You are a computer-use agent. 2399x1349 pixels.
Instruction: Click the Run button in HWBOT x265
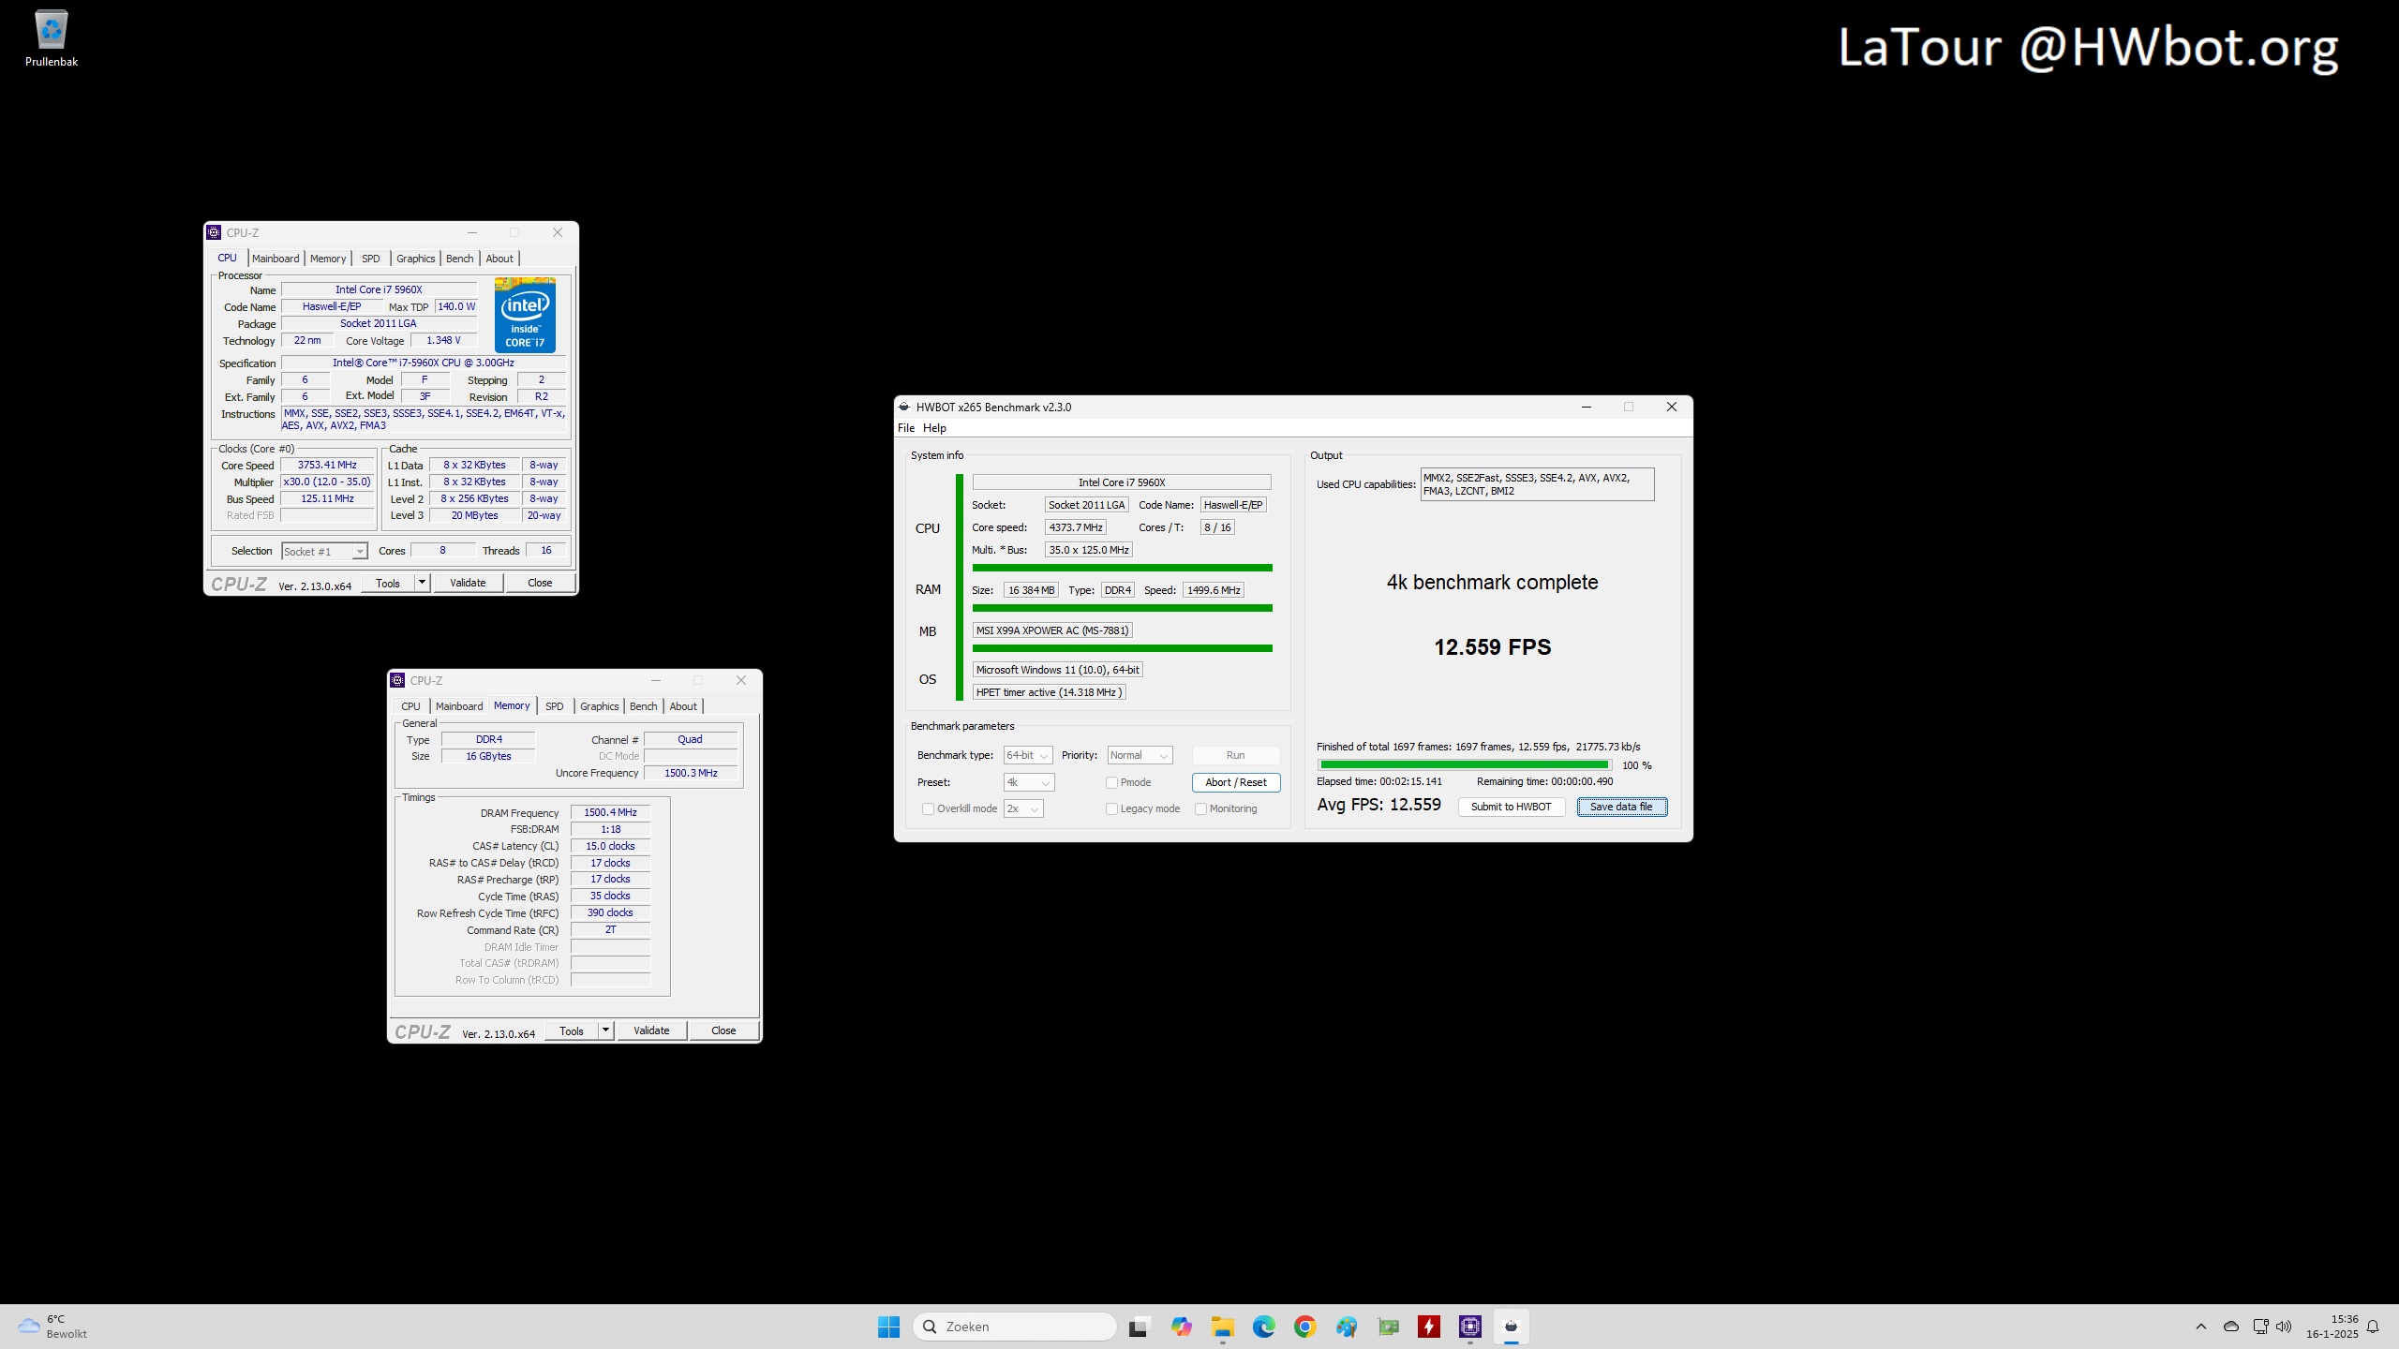click(1236, 755)
